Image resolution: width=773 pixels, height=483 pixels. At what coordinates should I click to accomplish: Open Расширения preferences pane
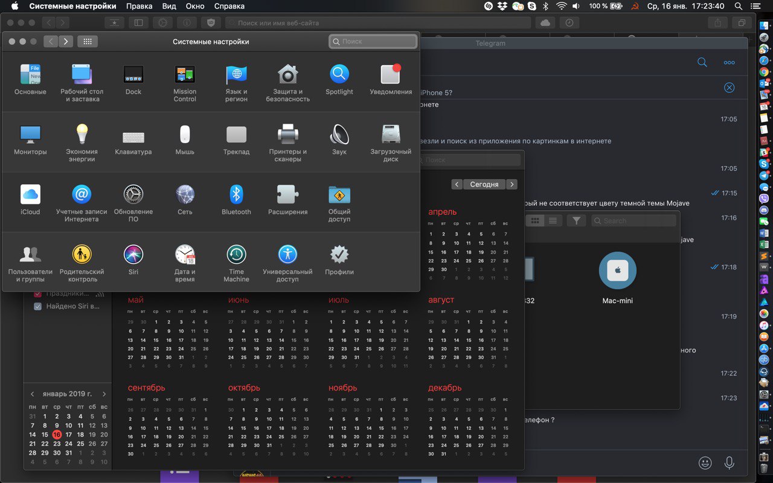tap(287, 200)
